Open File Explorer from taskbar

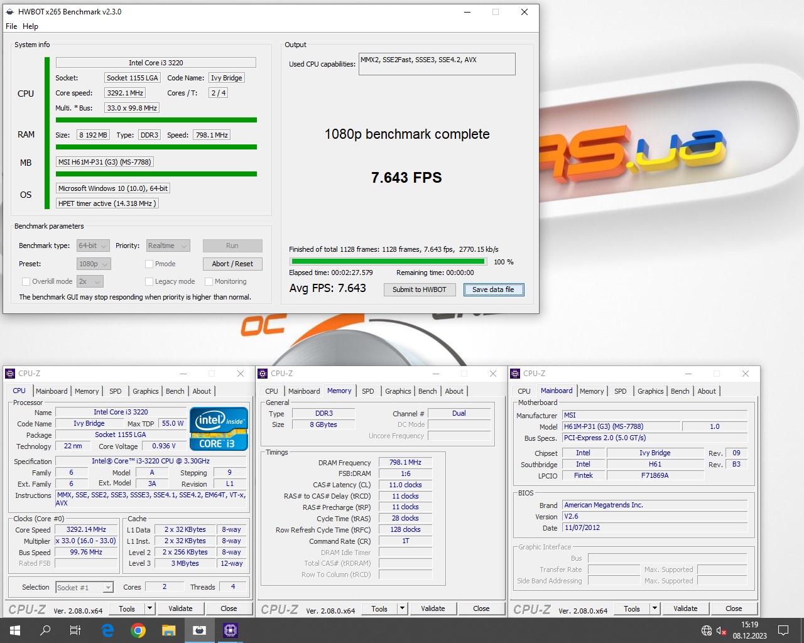(x=168, y=630)
